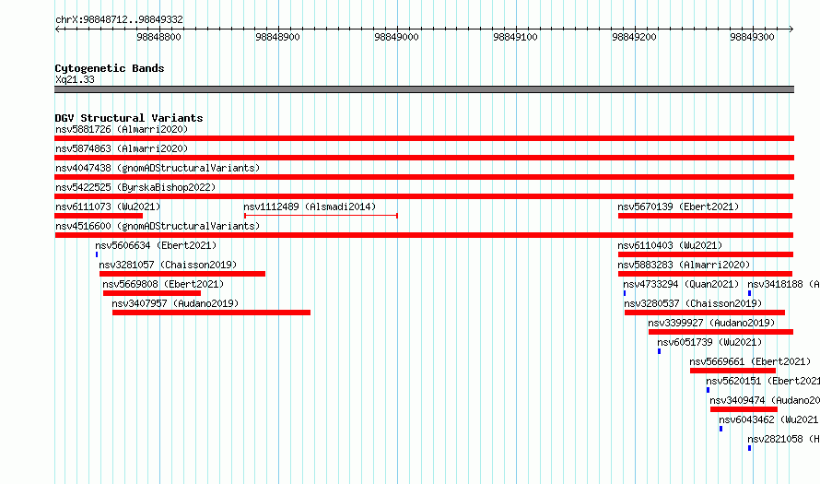Click the red bar under nsv6111073

pos(99,216)
